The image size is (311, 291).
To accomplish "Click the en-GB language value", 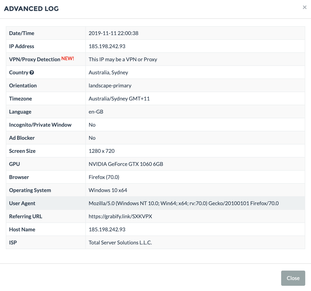I will (x=96, y=112).
